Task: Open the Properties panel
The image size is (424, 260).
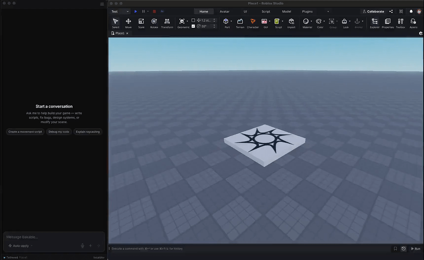Action: (388, 23)
